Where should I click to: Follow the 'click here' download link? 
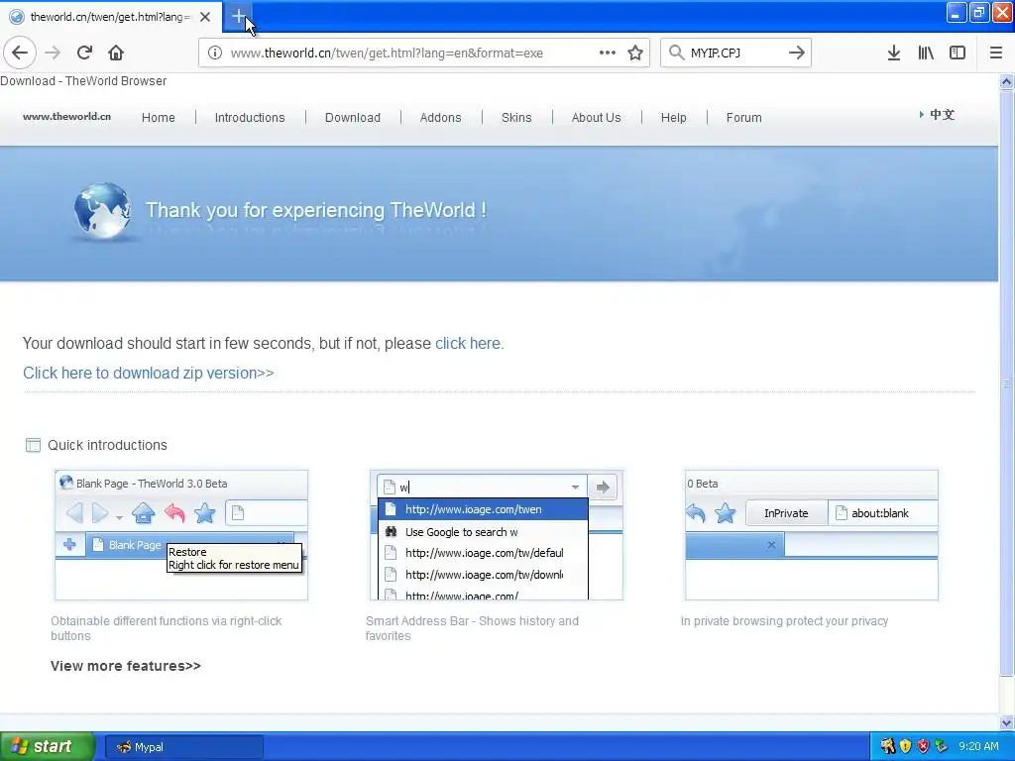(468, 343)
